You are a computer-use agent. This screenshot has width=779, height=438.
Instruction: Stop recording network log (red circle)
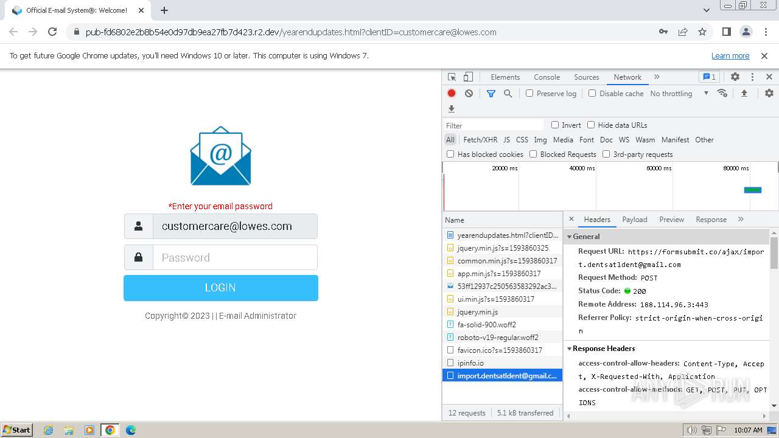[452, 93]
